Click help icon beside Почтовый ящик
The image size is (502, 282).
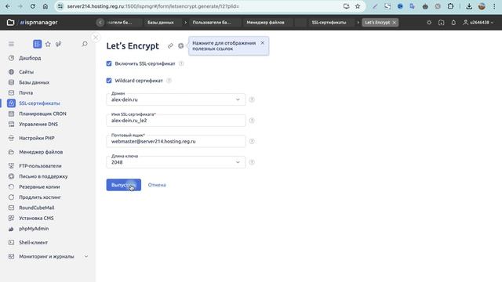252,141
